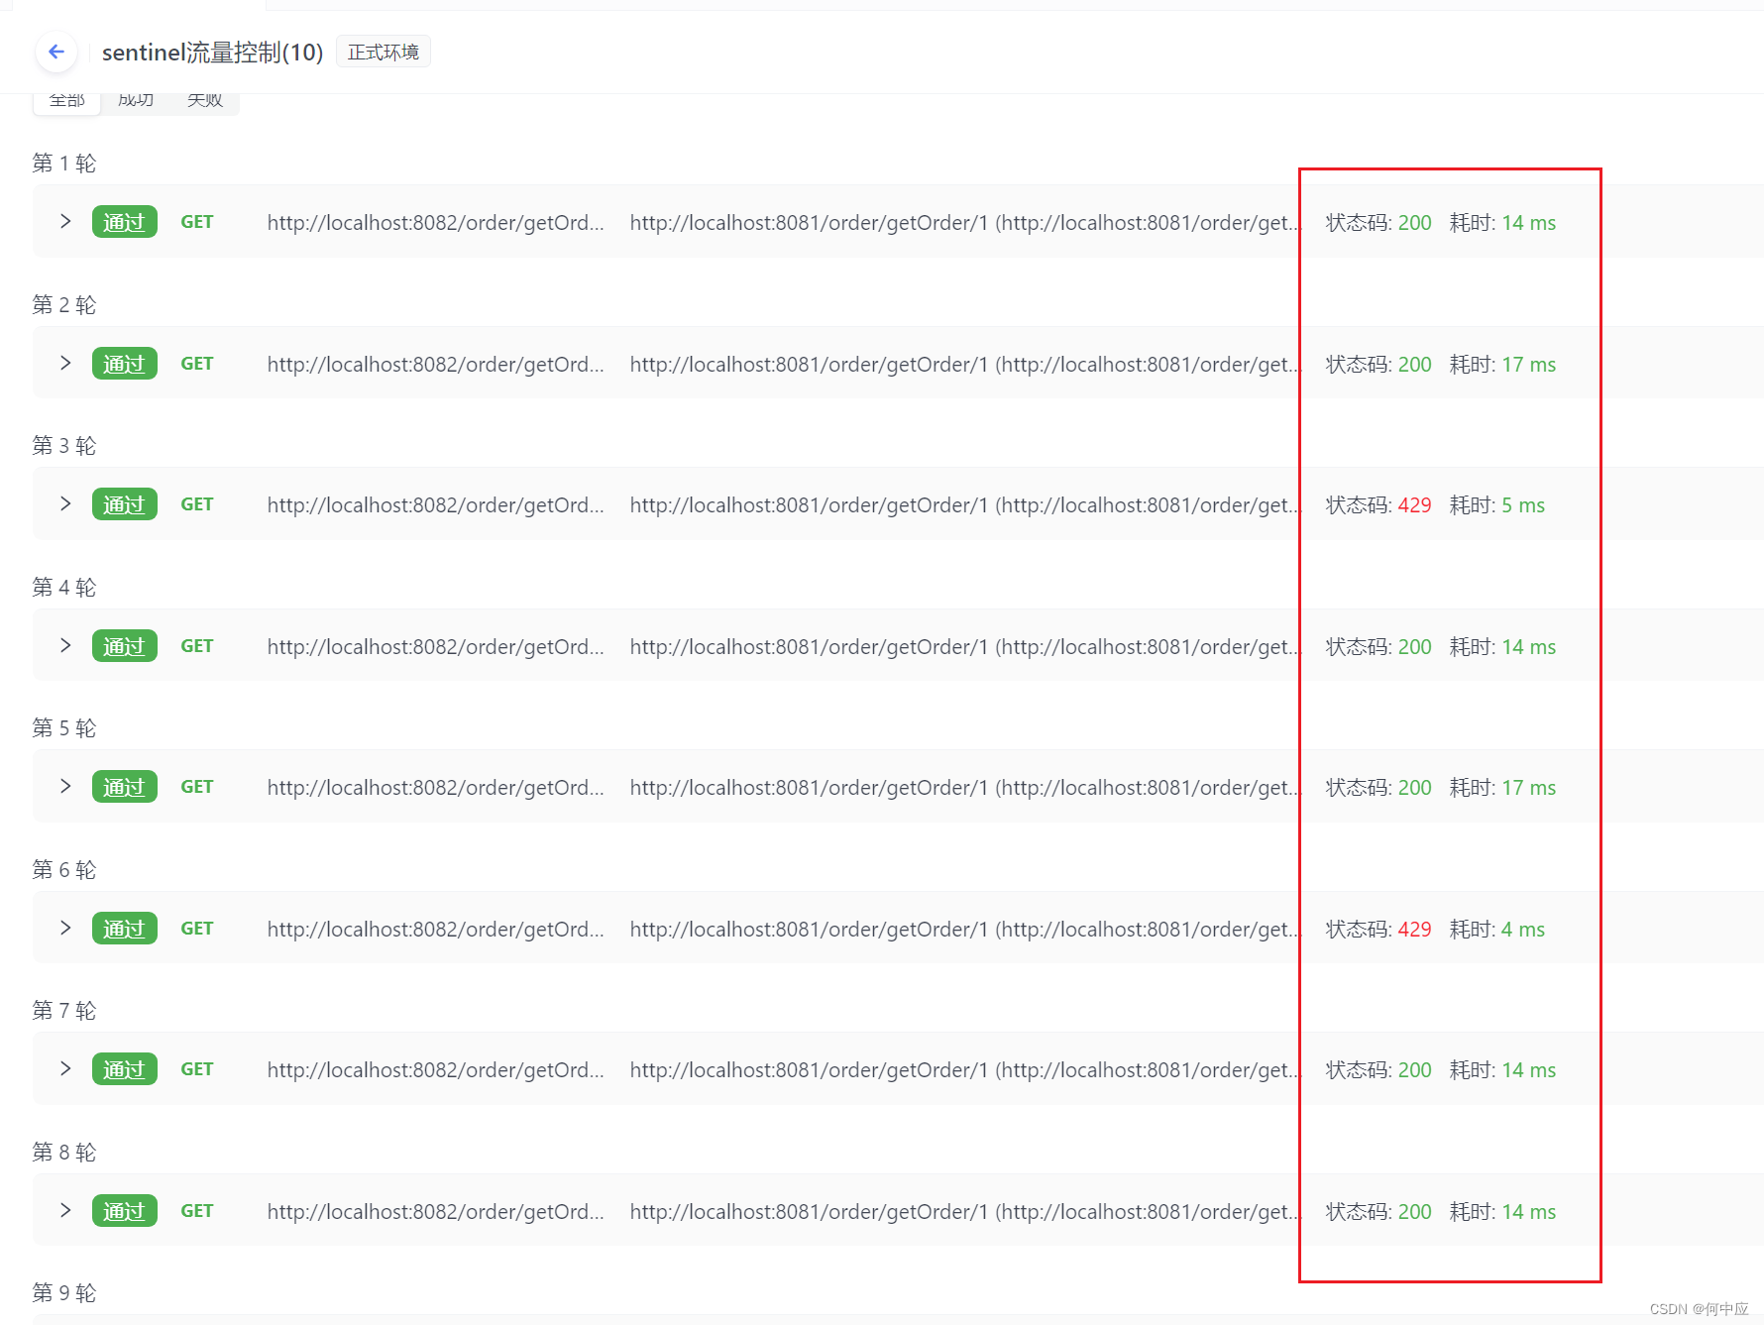Image resolution: width=1764 pixels, height=1325 pixels.
Task: Expand the round 8 request row
Action: (x=65, y=1210)
